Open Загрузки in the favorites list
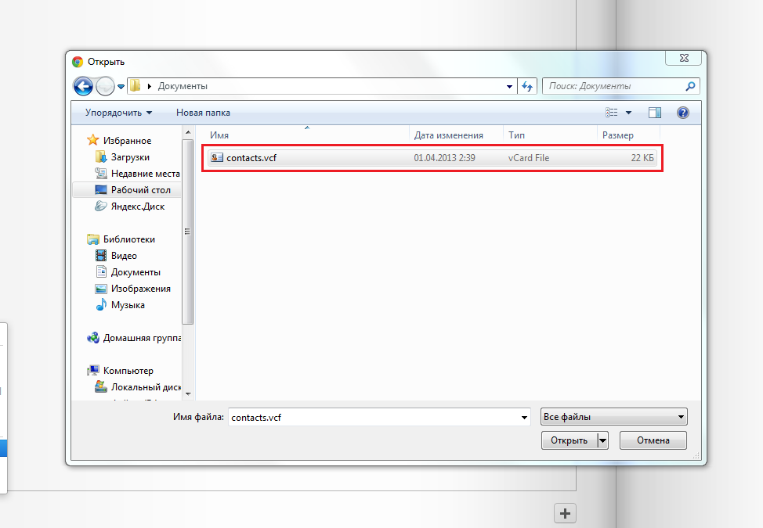 click(x=129, y=156)
